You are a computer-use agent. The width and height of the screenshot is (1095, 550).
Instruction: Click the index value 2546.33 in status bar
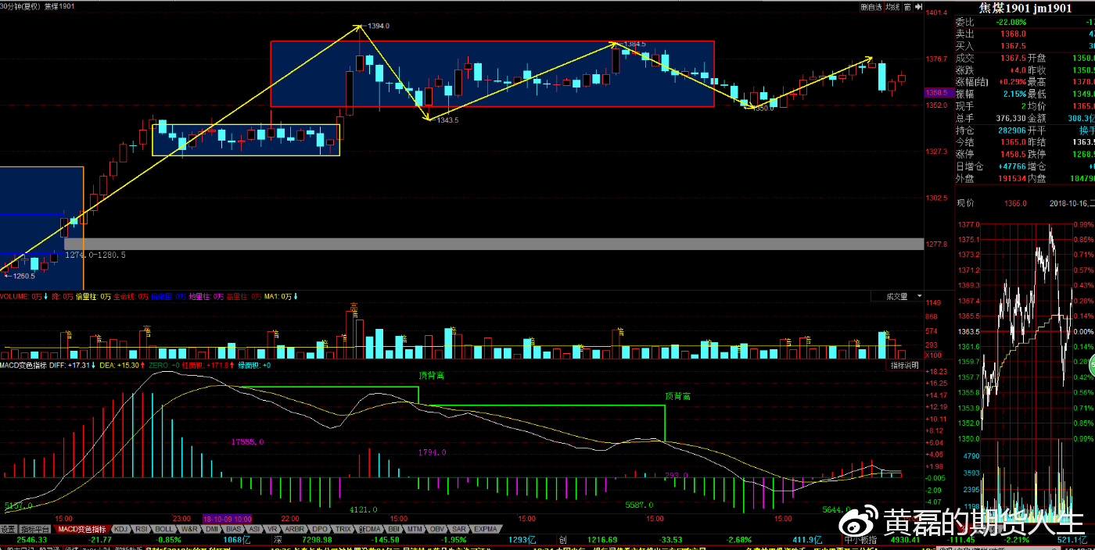point(32,540)
